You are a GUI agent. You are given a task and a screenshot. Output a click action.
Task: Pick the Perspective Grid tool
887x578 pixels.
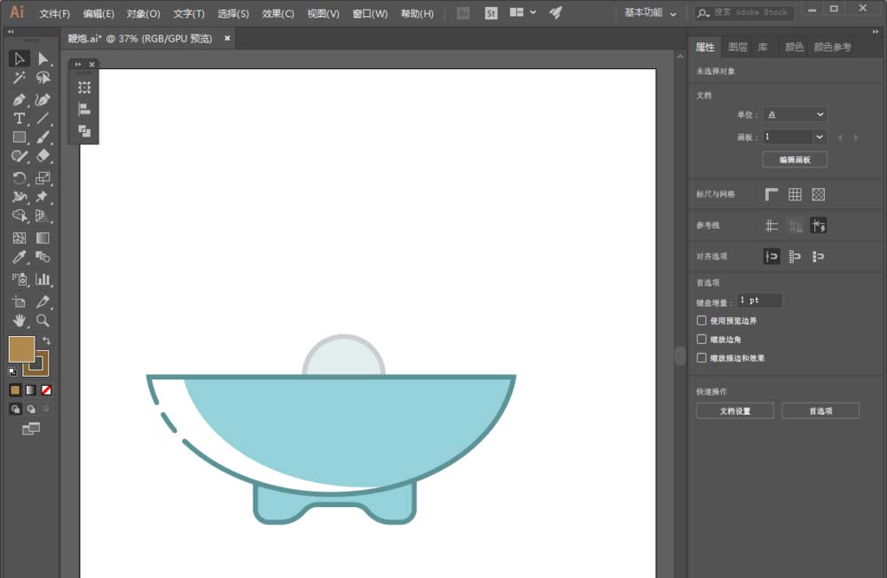click(43, 215)
